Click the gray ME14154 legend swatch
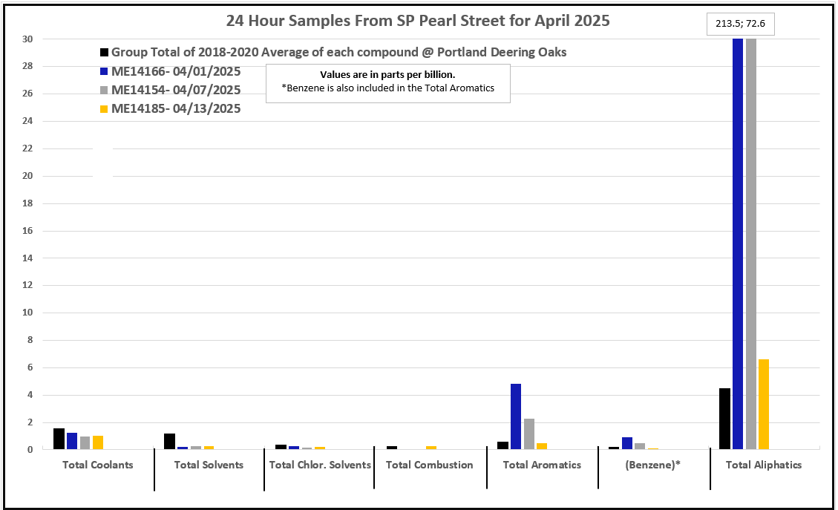Screen dimensions: 838x510 [105, 91]
